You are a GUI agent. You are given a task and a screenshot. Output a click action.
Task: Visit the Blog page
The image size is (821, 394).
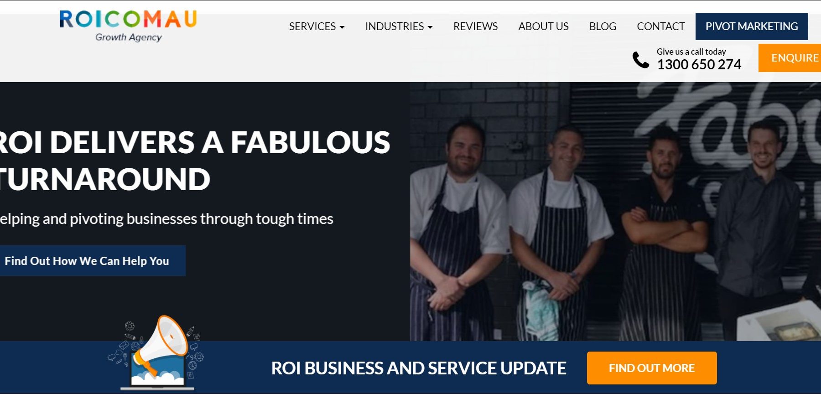click(x=603, y=26)
